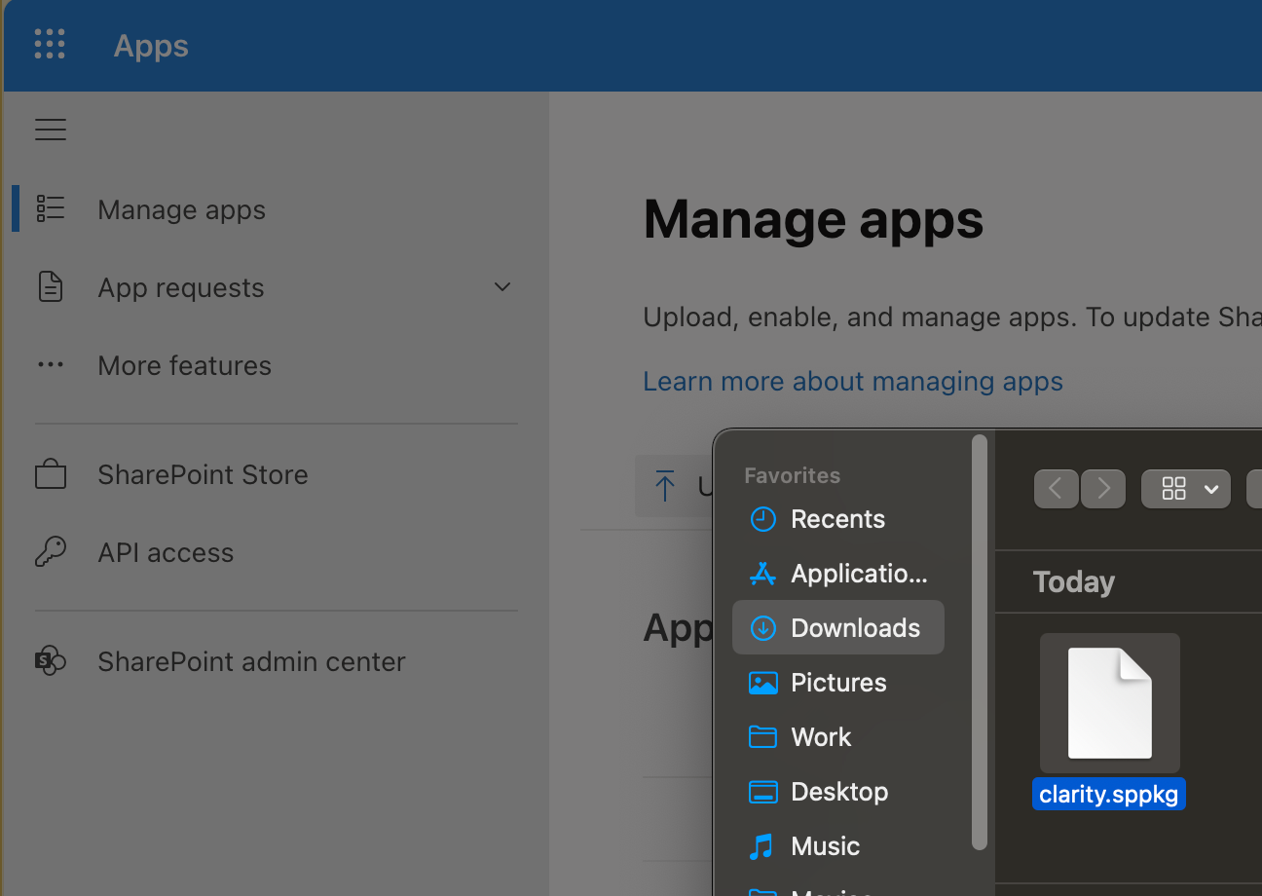Click the App requests document icon
1262x896 pixels.
(51, 287)
